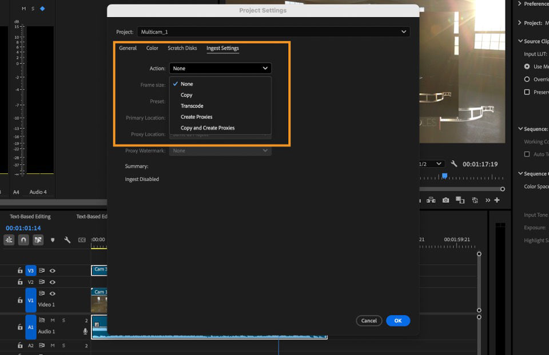Click the OK button
The image size is (549, 355).
tap(398, 321)
